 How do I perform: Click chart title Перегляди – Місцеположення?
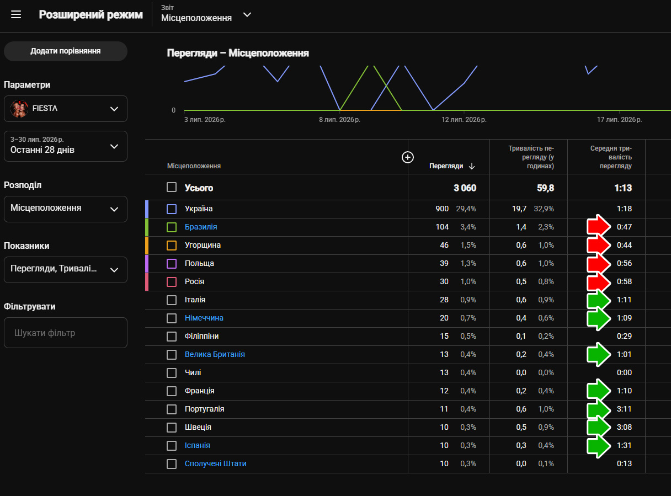(x=238, y=53)
